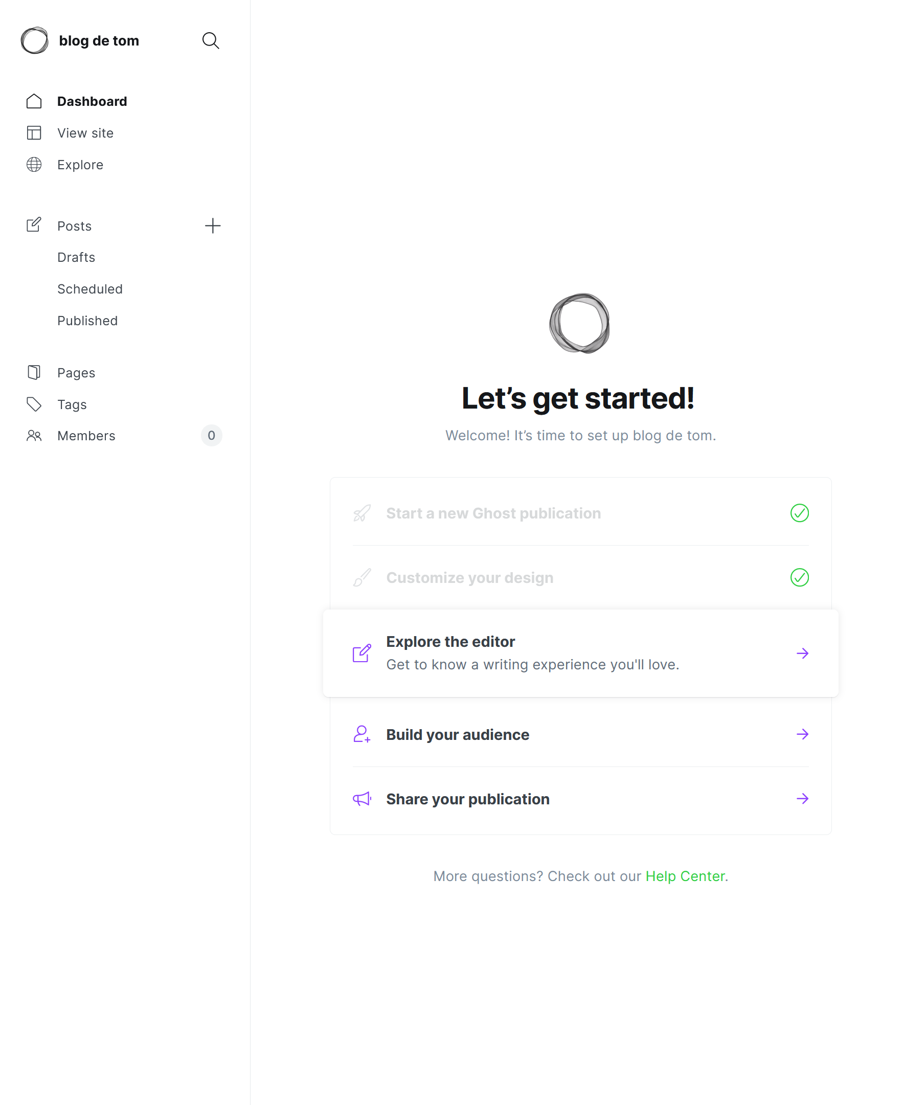Click the View site layout icon
The height and width of the screenshot is (1105, 904).
coord(34,133)
